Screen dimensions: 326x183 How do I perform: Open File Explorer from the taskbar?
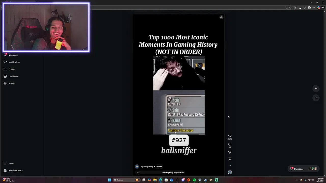pyautogui.click(x=155, y=180)
